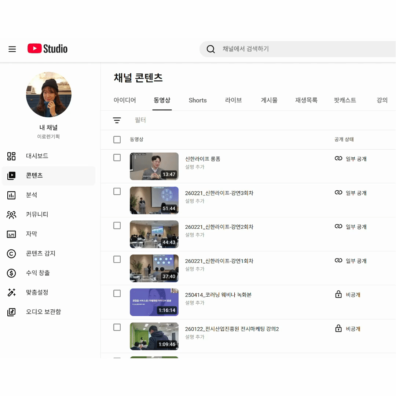Screen dimensions: 396x396
Task: Open the 13:47 신한라이프 롱폼 thumbnail
Action: (154, 166)
